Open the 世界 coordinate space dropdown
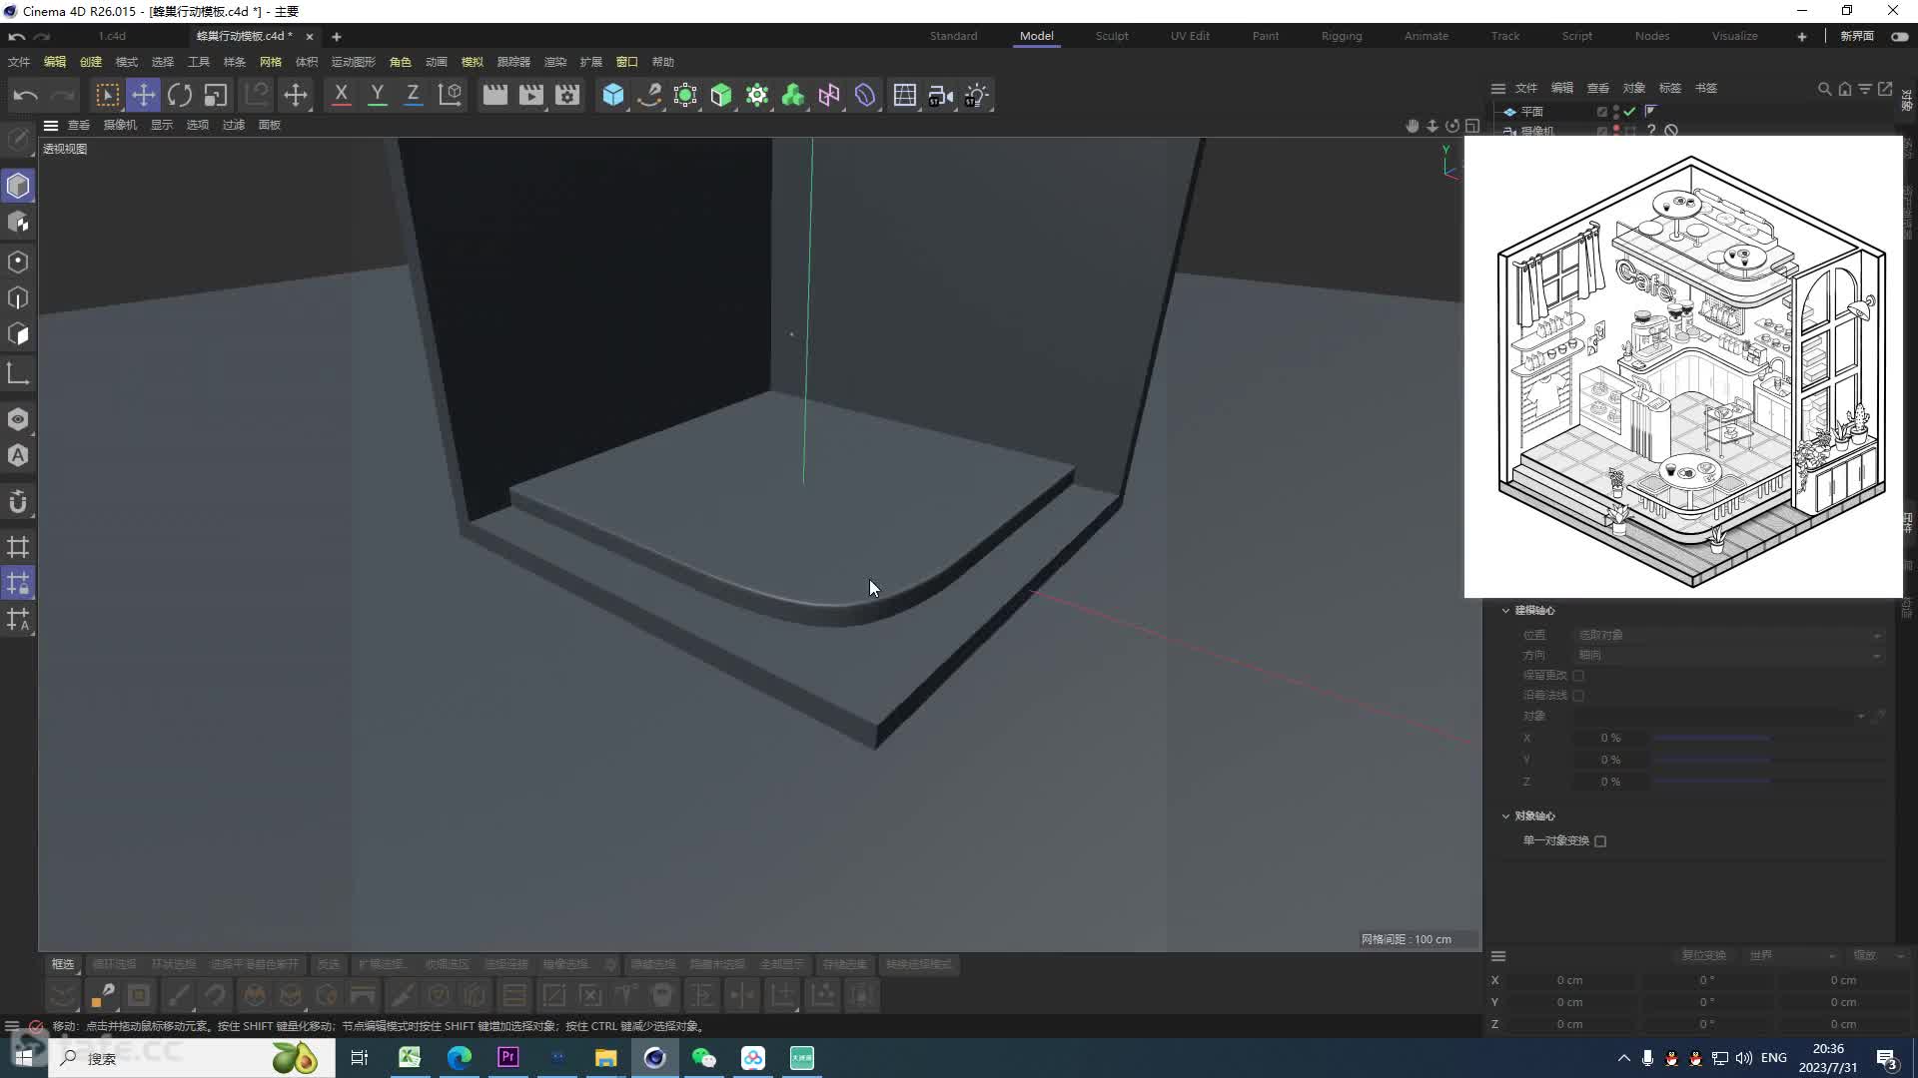 (x=1792, y=955)
